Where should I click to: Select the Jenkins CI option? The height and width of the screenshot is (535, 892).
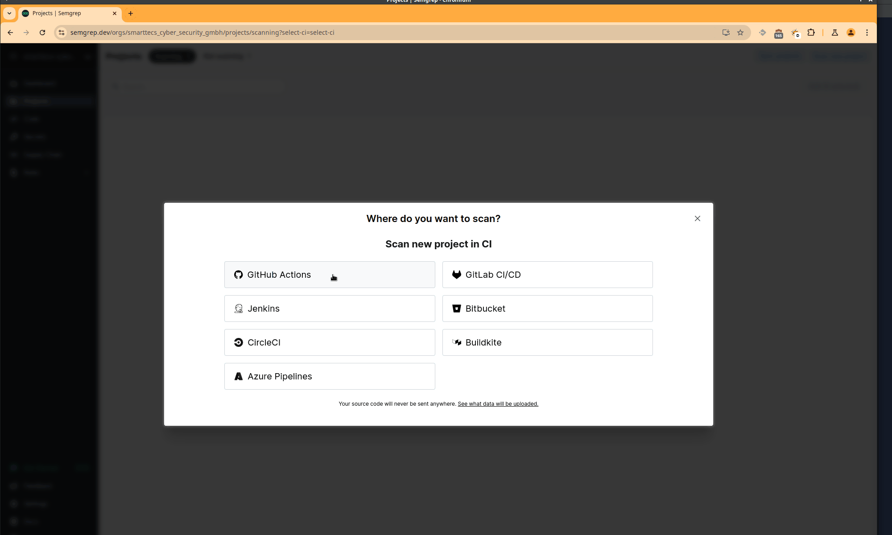(330, 309)
